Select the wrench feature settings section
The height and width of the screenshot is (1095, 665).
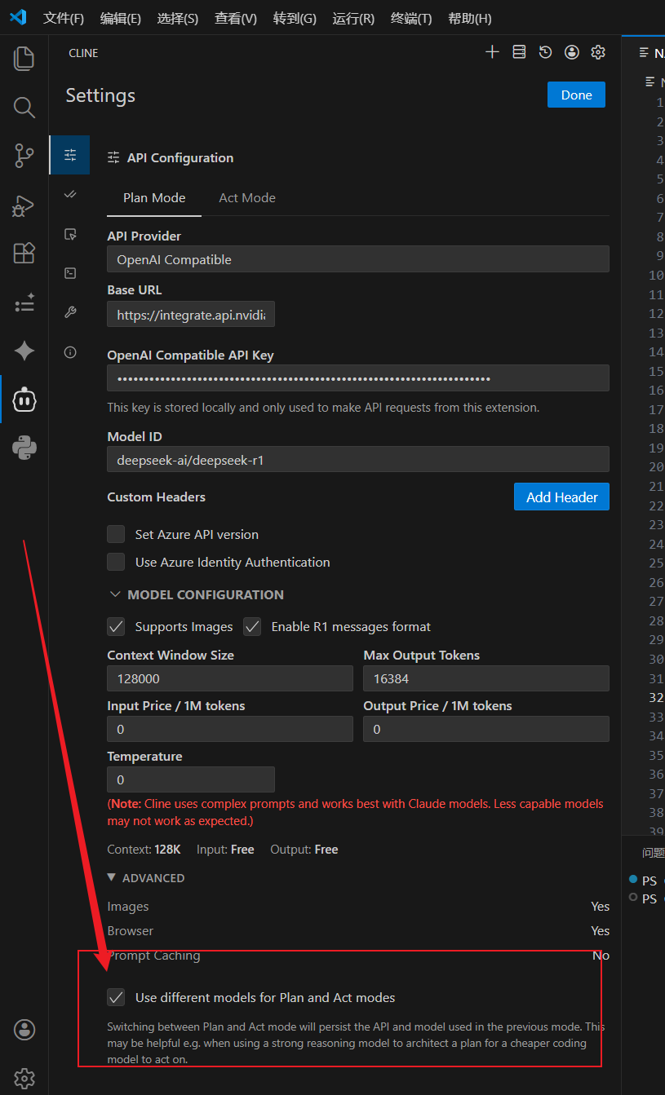(x=70, y=312)
